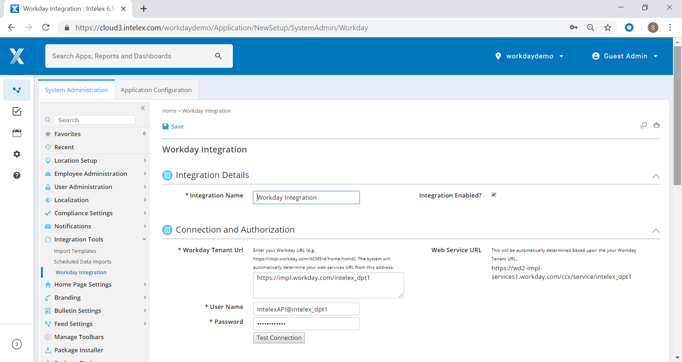Image resolution: width=682 pixels, height=362 pixels.
Task: Open the Home breadcrumb link
Action: (x=169, y=110)
